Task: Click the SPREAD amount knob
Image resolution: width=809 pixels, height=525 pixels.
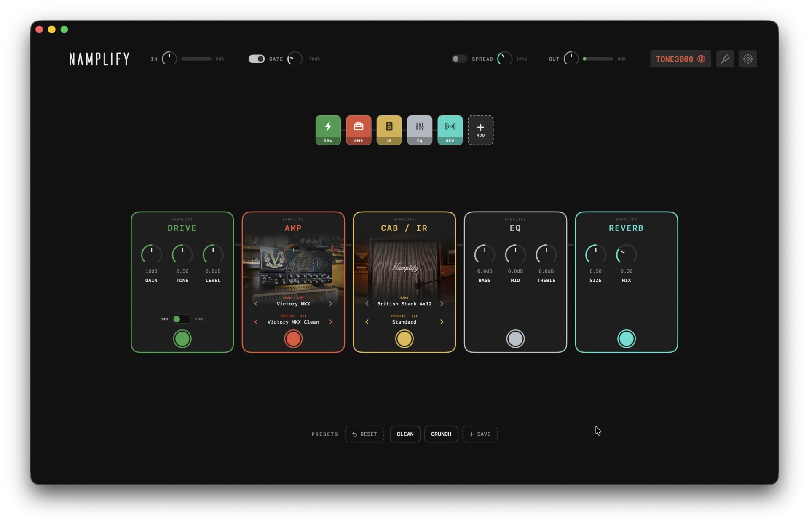Action: tap(505, 59)
